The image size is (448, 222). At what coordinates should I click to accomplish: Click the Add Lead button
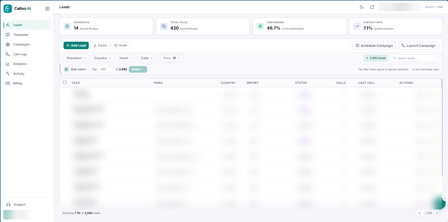(76, 45)
